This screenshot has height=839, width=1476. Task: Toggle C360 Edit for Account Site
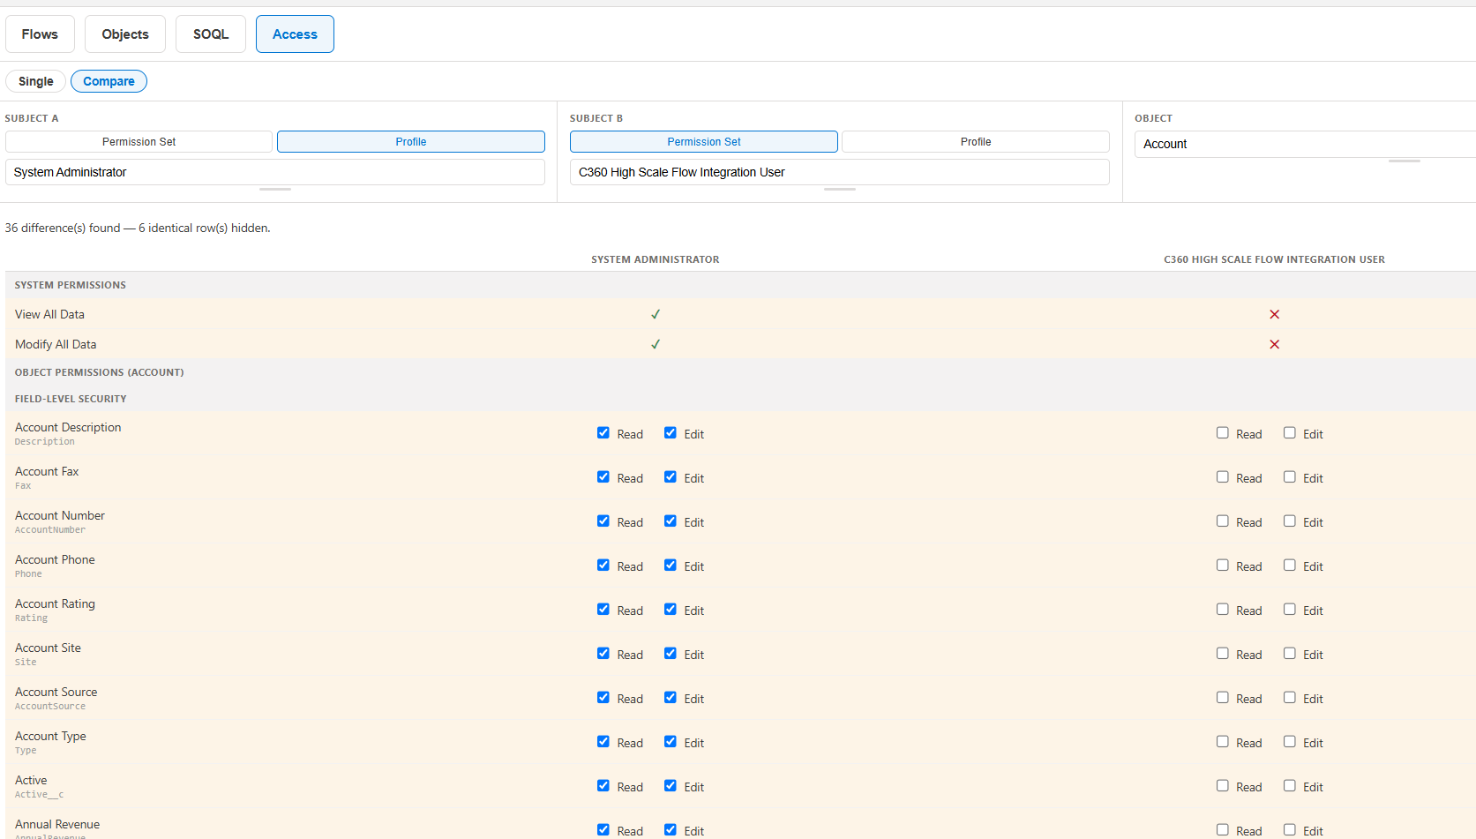coord(1290,654)
